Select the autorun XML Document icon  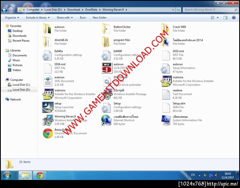48,81
